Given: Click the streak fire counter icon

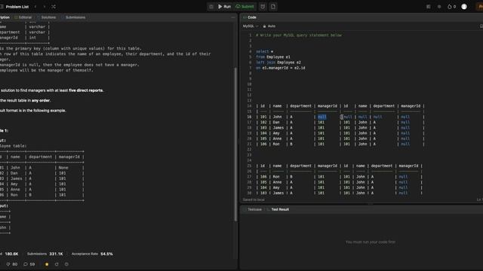Looking at the screenshot, I should pyautogui.click(x=451, y=7).
